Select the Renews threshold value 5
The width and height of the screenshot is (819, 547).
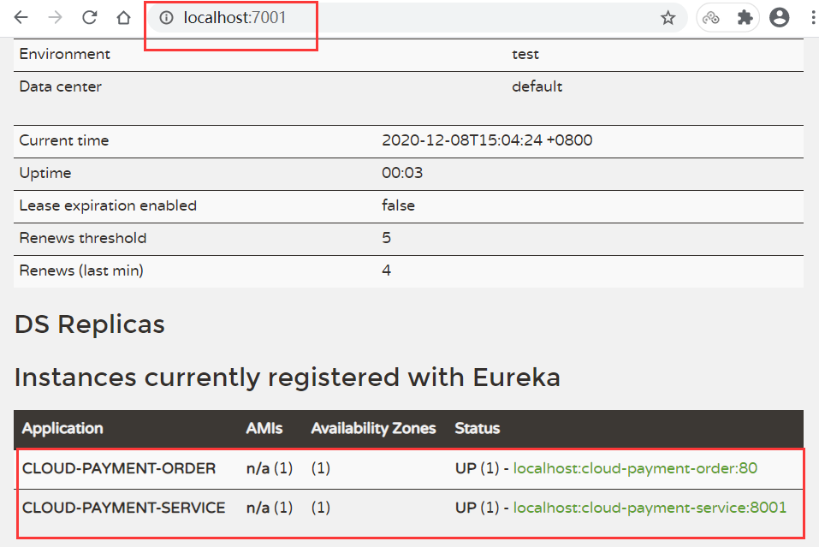click(x=387, y=238)
